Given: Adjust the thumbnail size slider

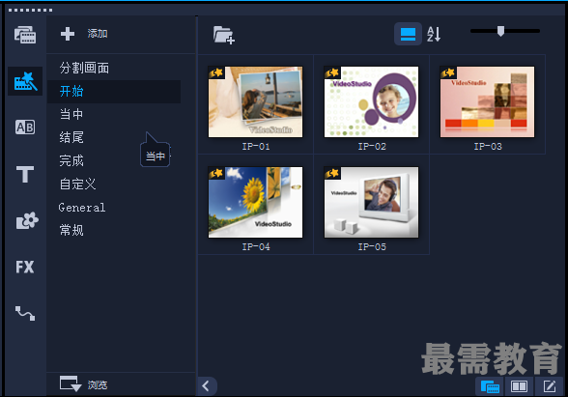Looking at the screenshot, I should 500,31.
